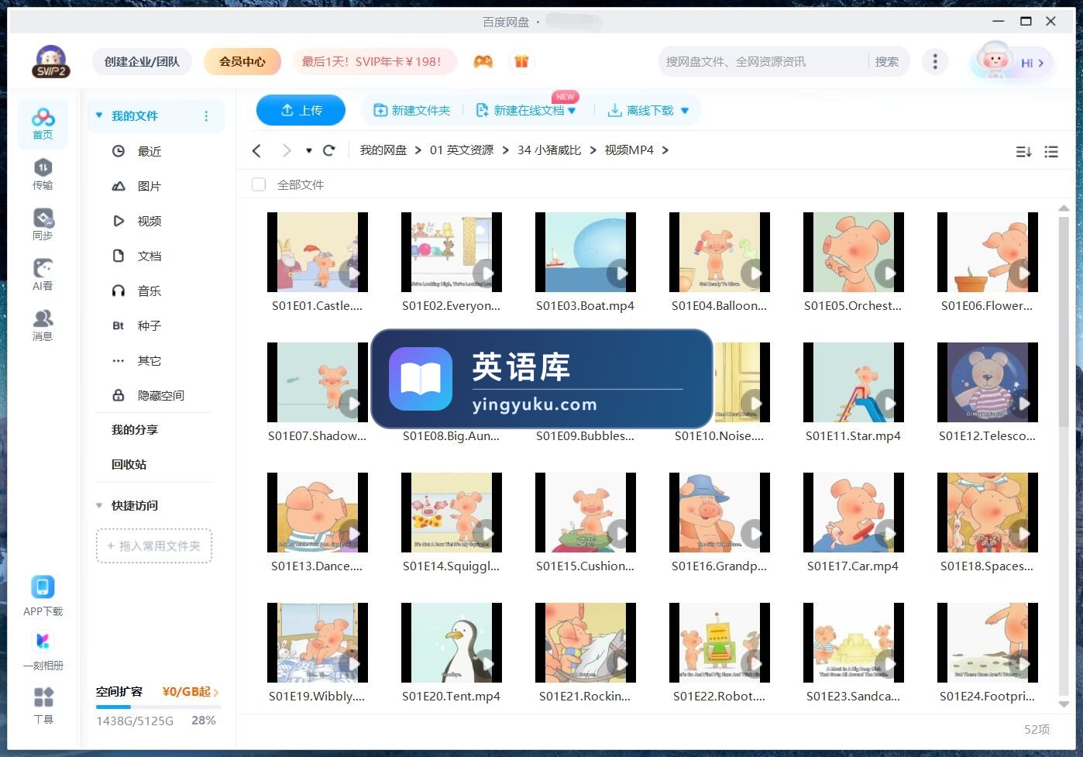Toggle the 全部文件 select-all checkbox
This screenshot has height=757, width=1083.
point(259,184)
